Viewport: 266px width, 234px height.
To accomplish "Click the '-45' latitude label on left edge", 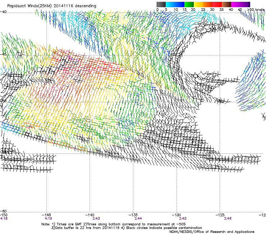I will 3,54.
